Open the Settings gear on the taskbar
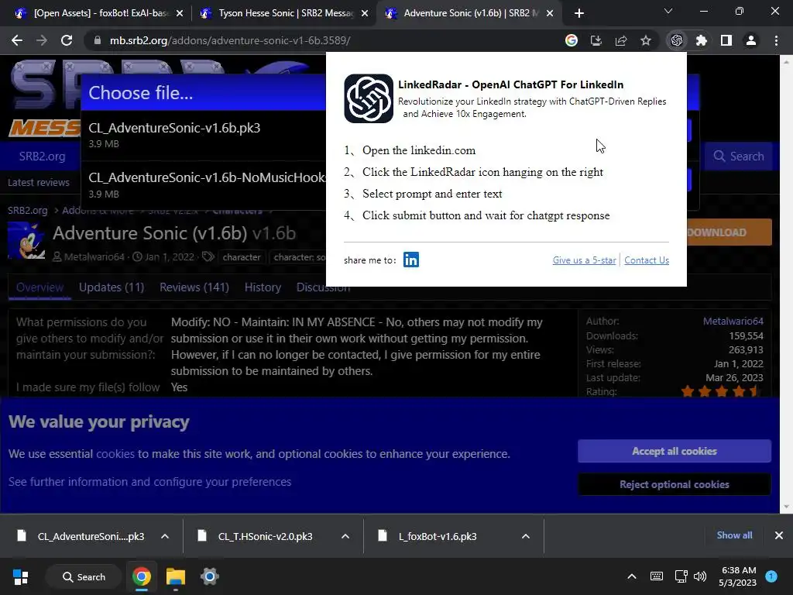The width and height of the screenshot is (793, 595). click(209, 576)
